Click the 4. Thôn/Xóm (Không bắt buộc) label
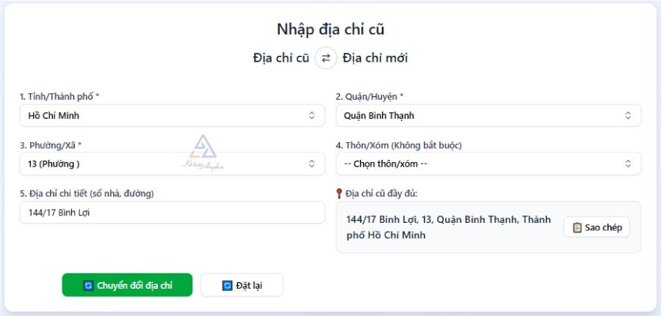Viewport: 661px width, 316px height. pyautogui.click(x=399, y=145)
